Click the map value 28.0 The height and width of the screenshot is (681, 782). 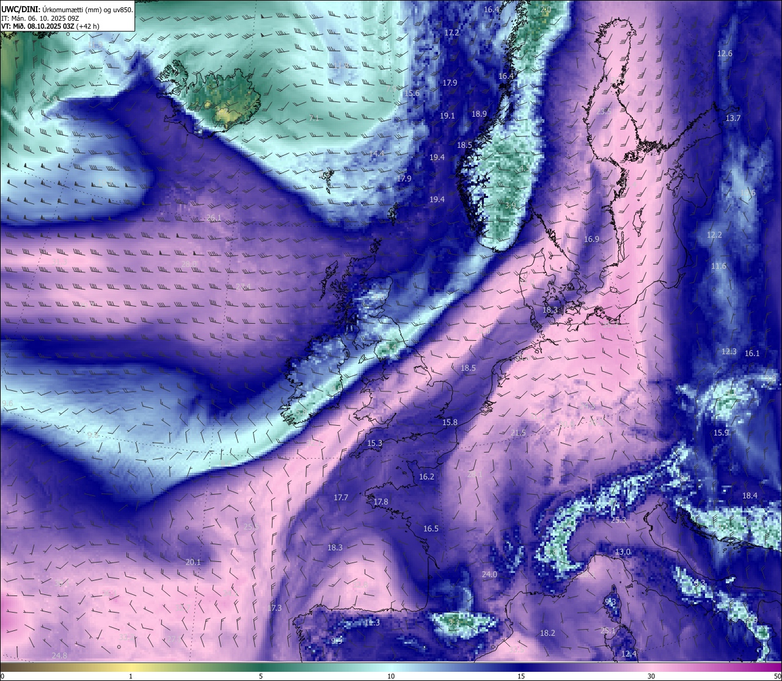(x=189, y=264)
